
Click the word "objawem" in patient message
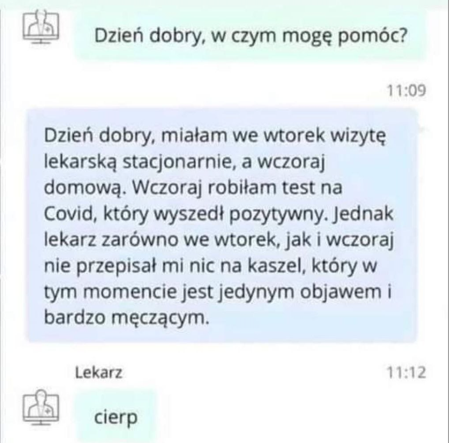(x=341, y=292)
